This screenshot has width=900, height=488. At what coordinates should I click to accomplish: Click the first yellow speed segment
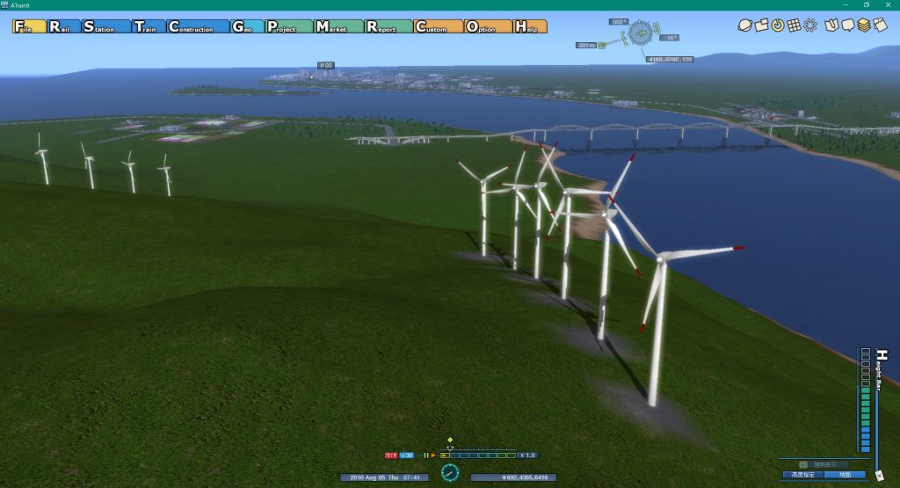point(445,455)
